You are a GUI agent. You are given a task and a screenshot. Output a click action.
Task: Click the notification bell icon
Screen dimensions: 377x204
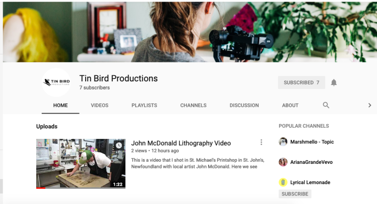[334, 82]
